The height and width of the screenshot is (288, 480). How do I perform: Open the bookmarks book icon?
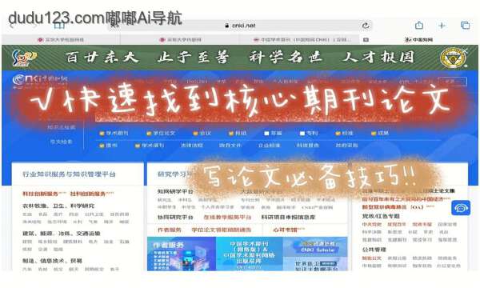click(59, 26)
